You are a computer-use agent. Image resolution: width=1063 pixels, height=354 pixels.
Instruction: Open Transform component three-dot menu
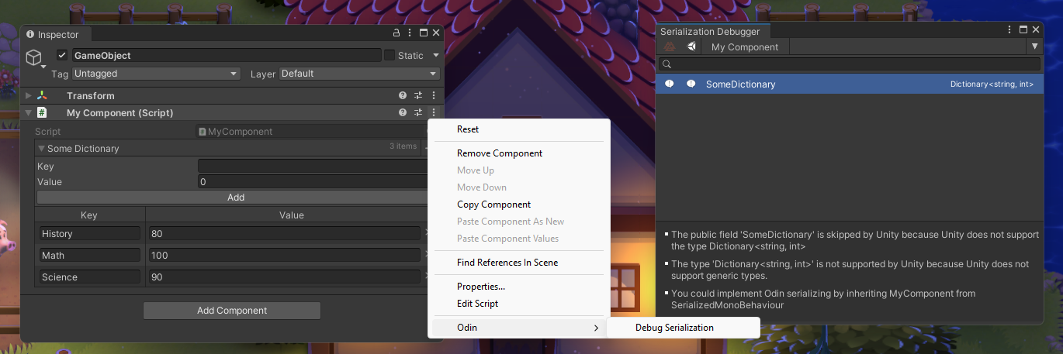tap(433, 96)
